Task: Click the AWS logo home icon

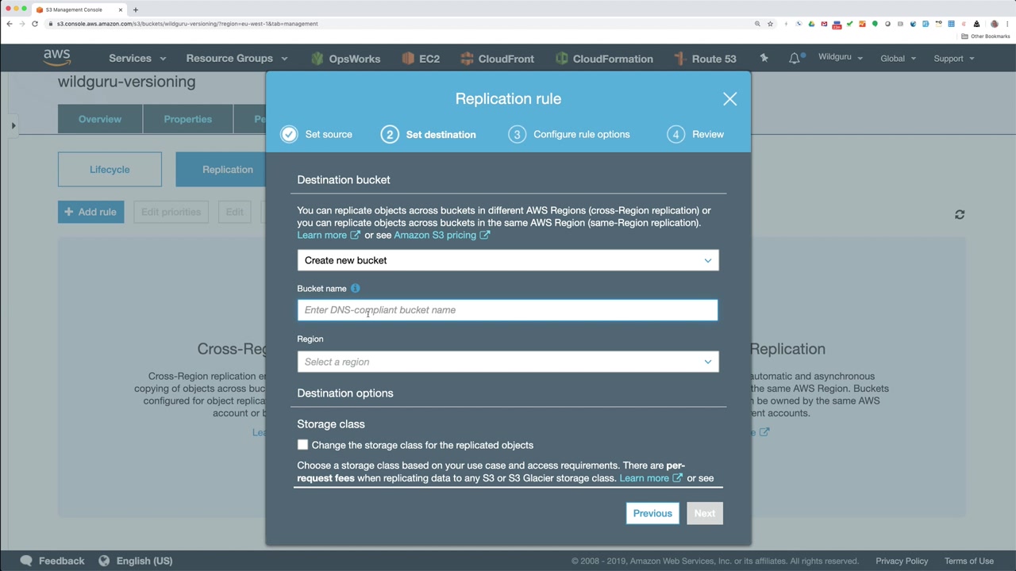Action: tap(57, 58)
